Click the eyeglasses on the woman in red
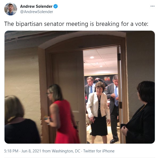 point(49,93)
